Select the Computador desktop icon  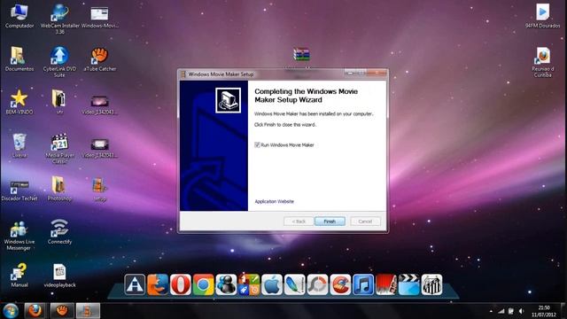click(19, 16)
